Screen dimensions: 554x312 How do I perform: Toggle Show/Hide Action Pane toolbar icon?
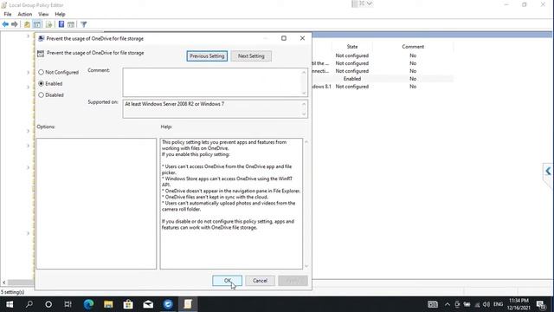[71, 24]
